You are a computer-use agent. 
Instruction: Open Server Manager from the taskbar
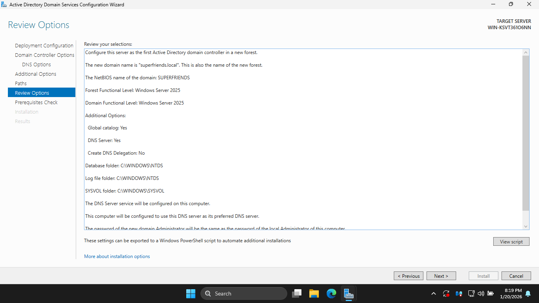point(348,294)
